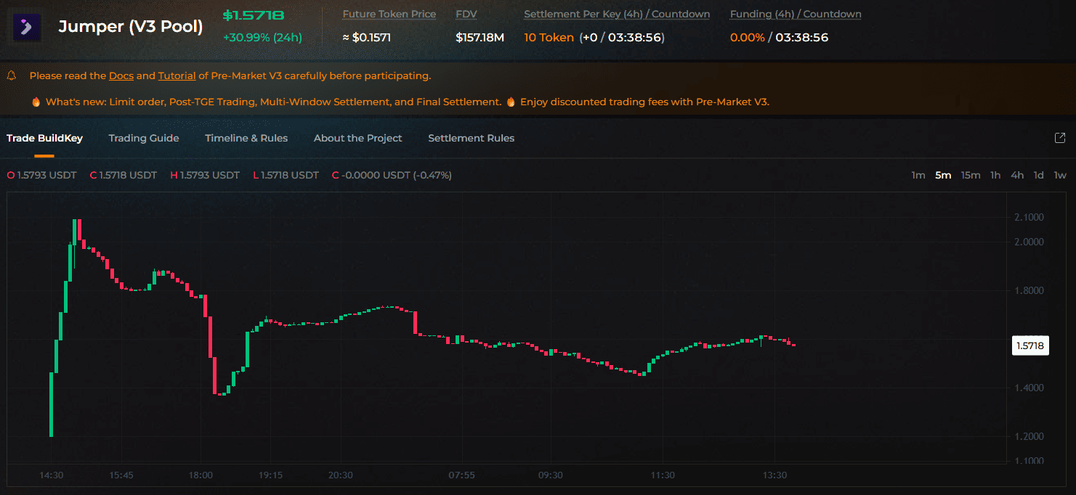
Task: Select the 4h chart interval
Action: point(1017,175)
